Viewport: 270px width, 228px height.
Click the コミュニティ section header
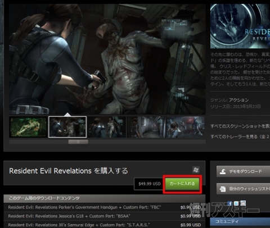point(240,221)
